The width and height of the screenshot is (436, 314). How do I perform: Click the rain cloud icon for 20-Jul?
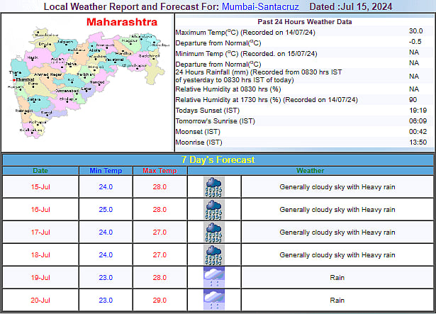coord(214,299)
